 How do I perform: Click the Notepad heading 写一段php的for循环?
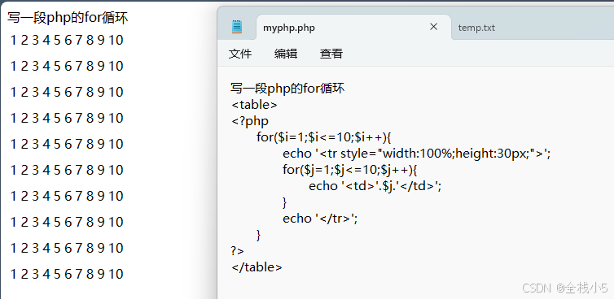pyautogui.click(x=287, y=89)
